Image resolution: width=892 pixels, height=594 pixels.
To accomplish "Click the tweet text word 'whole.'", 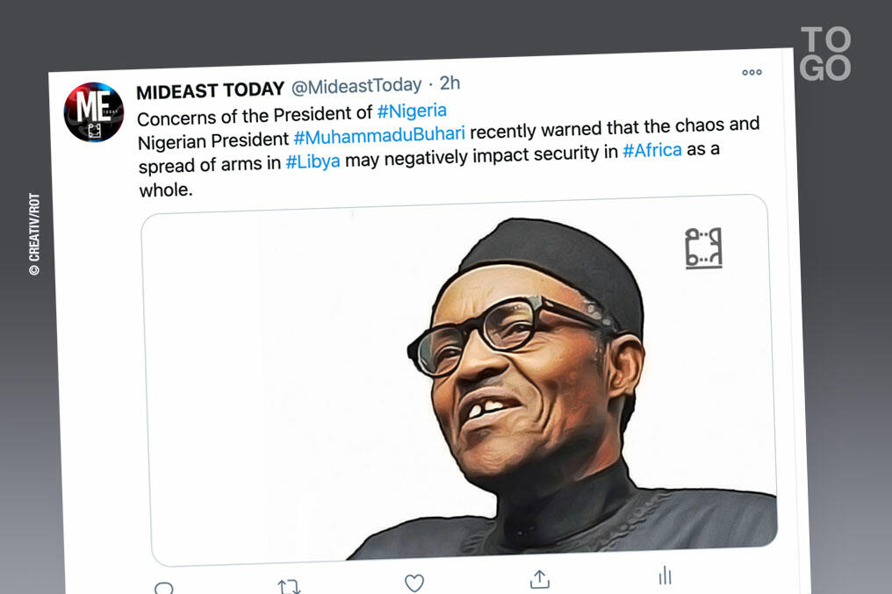I will coord(165,190).
